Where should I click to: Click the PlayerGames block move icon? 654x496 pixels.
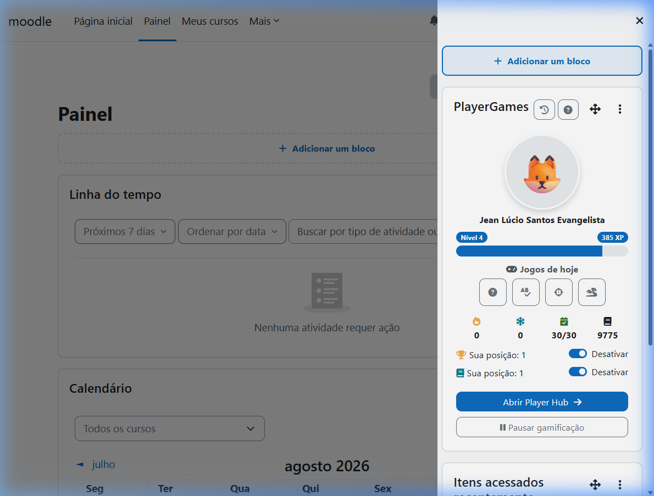tap(595, 109)
